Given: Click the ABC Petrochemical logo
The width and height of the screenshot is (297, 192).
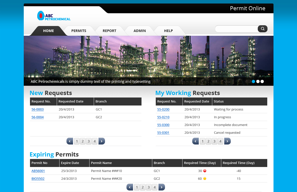Looking at the screenshot, I should pos(54,15).
